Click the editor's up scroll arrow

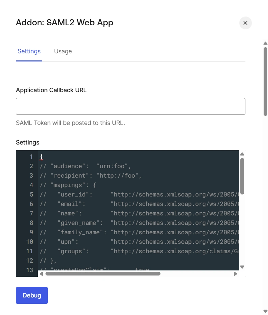[x=242, y=154]
